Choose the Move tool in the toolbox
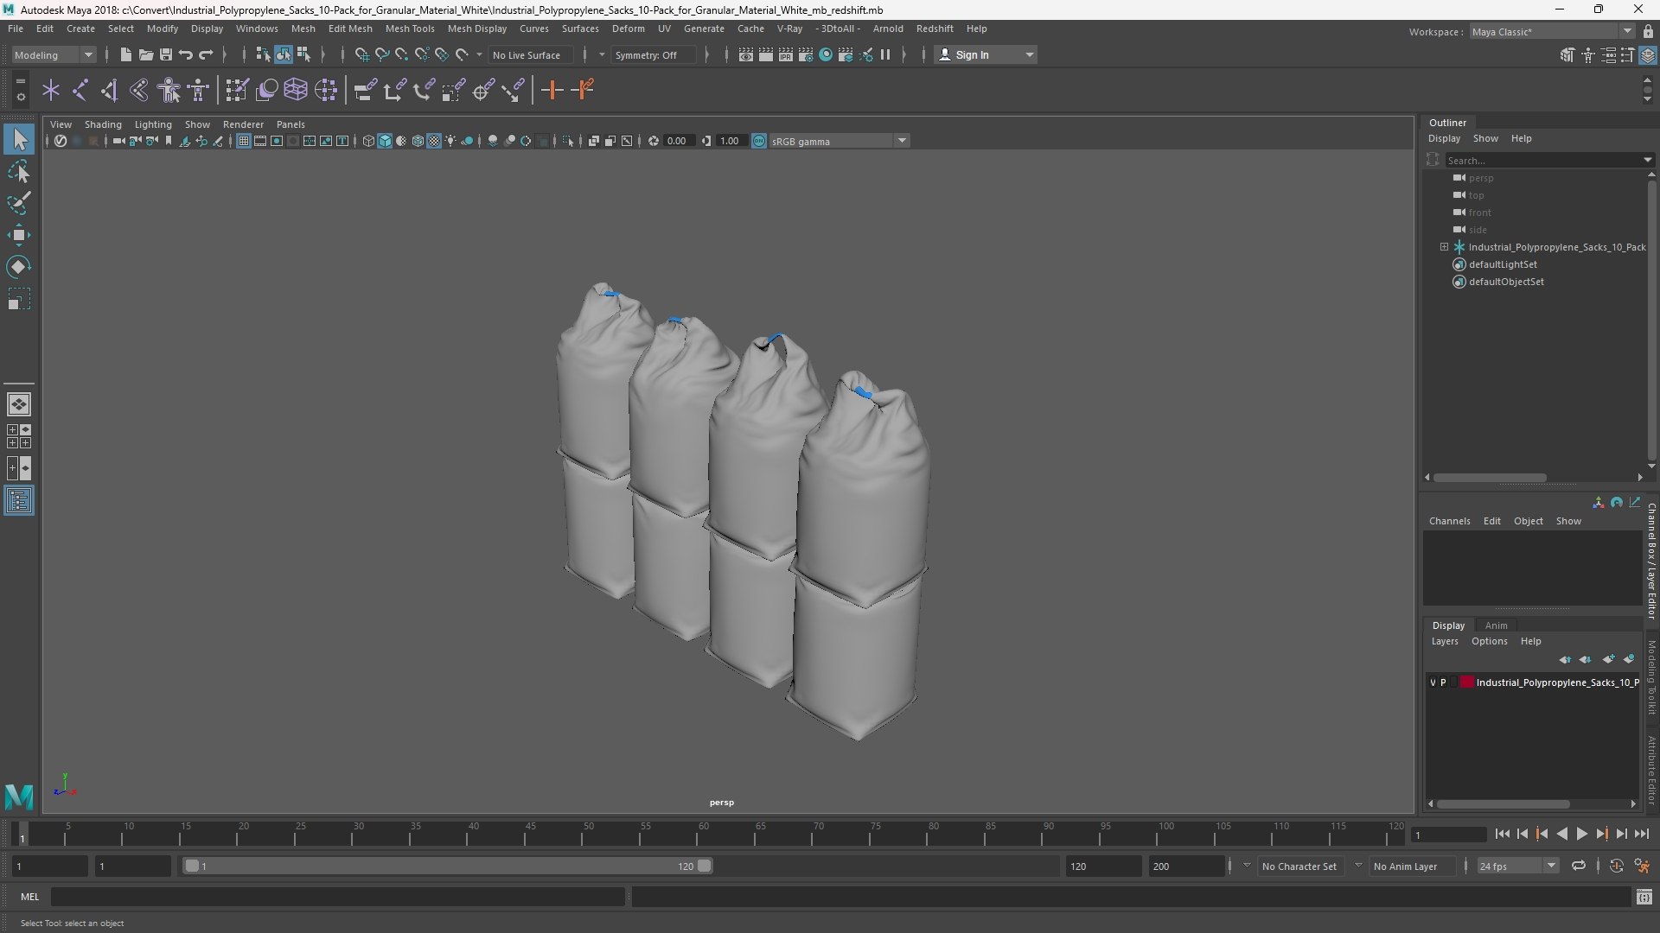This screenshot has width=1660, height=933. tap(19, 235)
